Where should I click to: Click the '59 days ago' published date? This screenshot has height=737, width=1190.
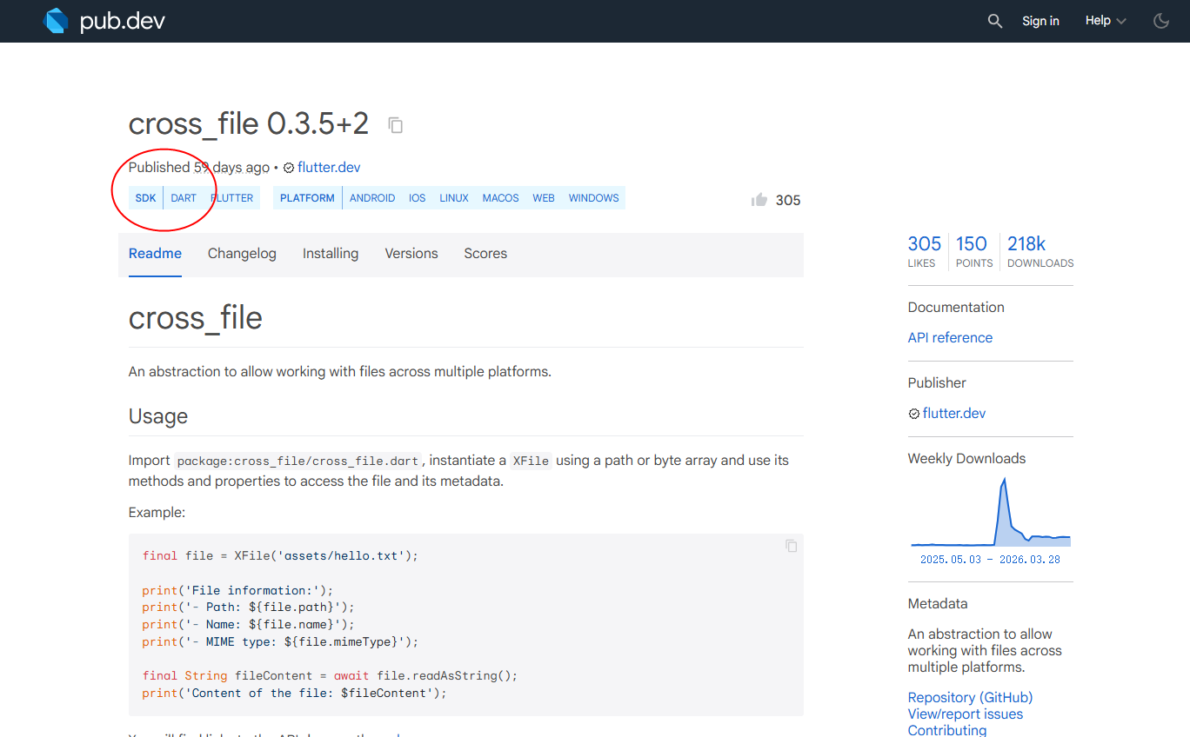tap(231, 168)
